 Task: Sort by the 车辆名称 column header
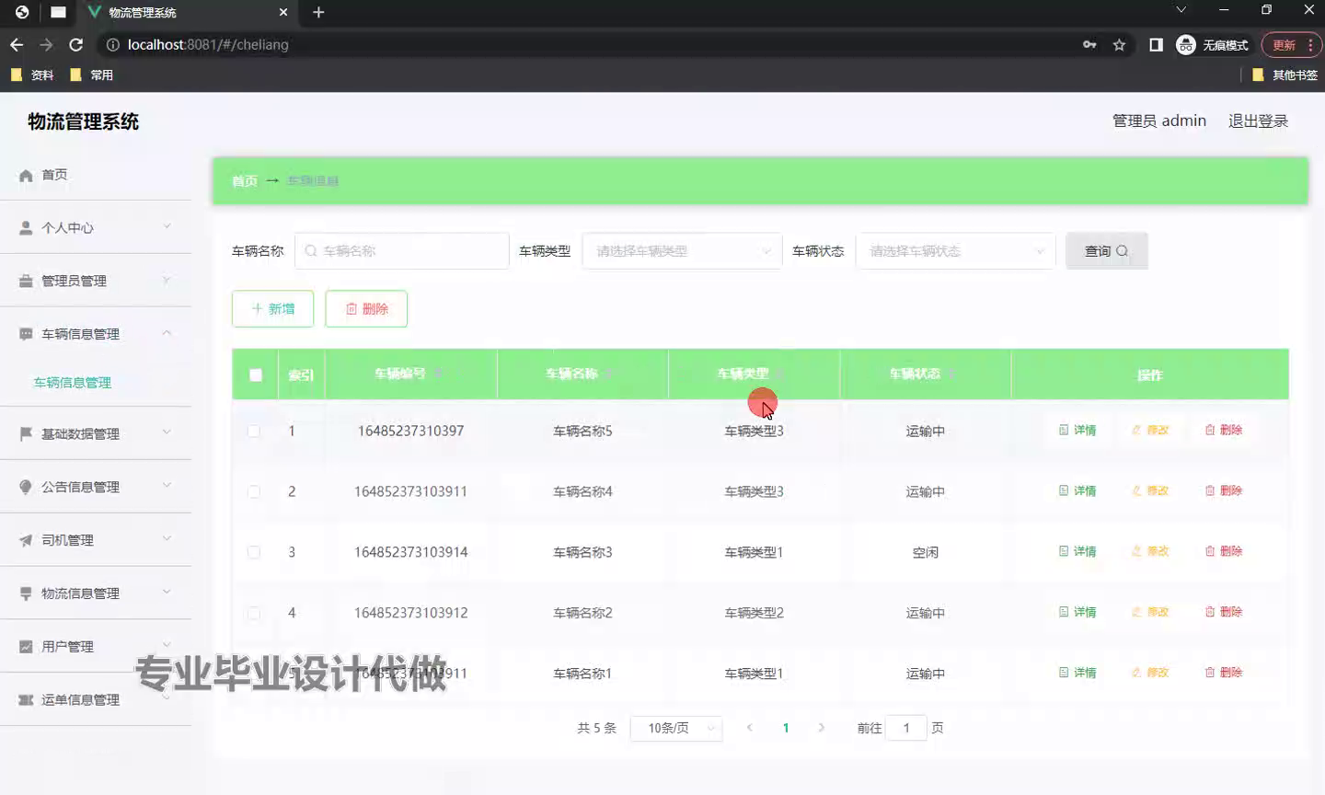point(581,374)
